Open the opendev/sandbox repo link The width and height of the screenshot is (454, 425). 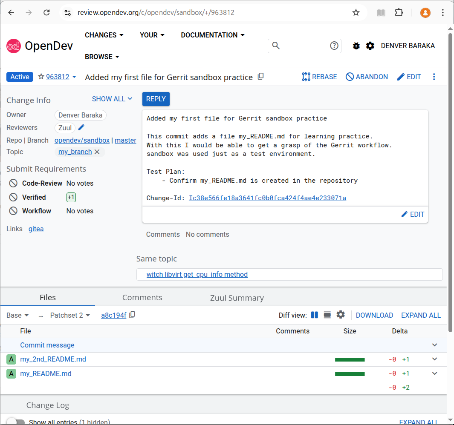tap(82, 140)
